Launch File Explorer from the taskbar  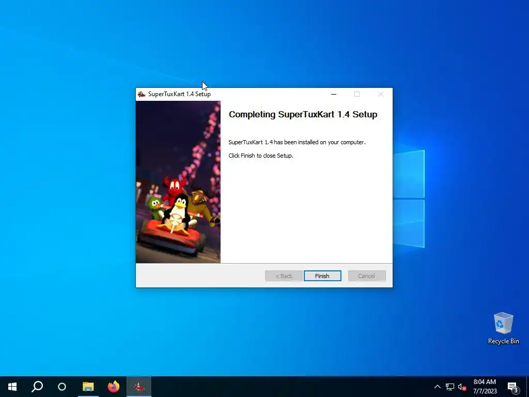(x=88, y=387)
